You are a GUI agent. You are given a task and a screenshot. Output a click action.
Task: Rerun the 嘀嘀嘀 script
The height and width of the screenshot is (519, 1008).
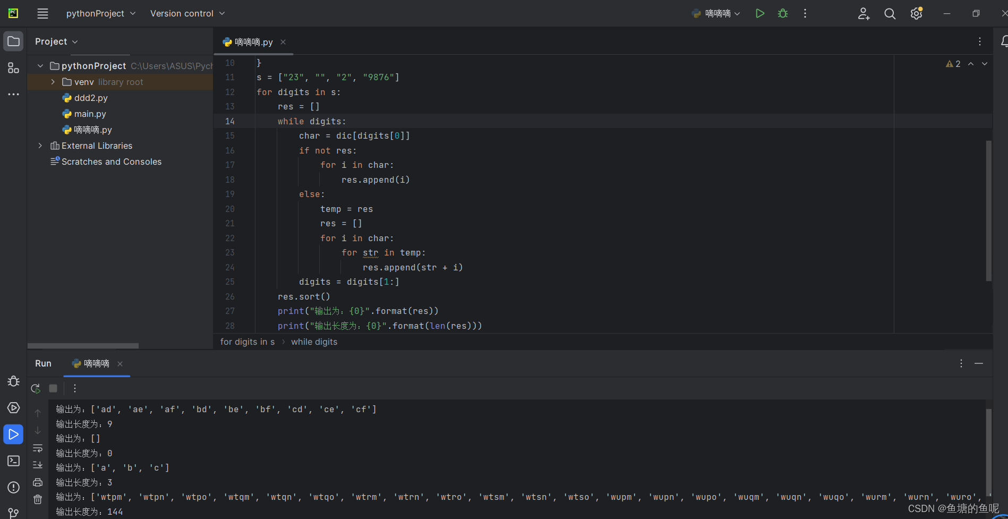point(36,388)
